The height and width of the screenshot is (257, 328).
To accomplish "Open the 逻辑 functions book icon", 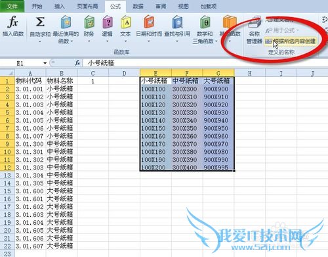I will (107, 22).
